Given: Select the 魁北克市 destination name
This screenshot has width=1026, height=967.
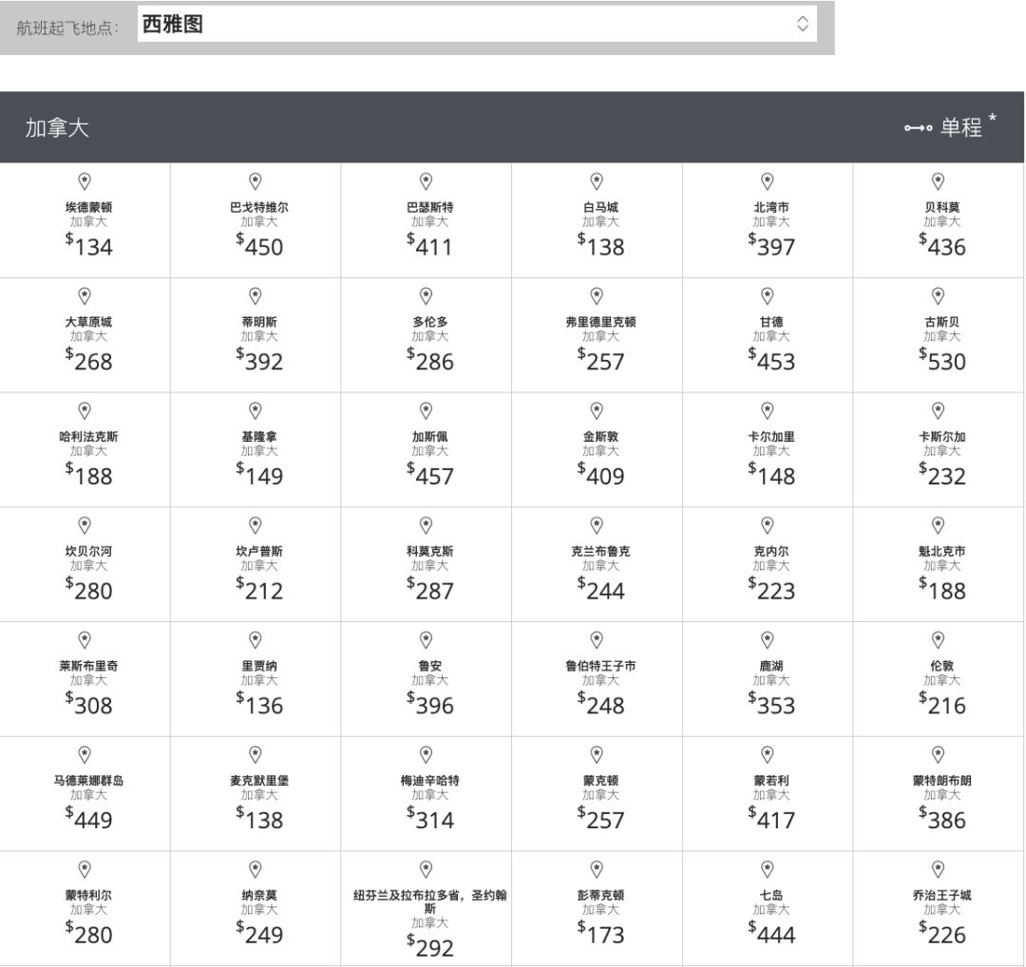Looking at the screenshot, I should [942, 552].
